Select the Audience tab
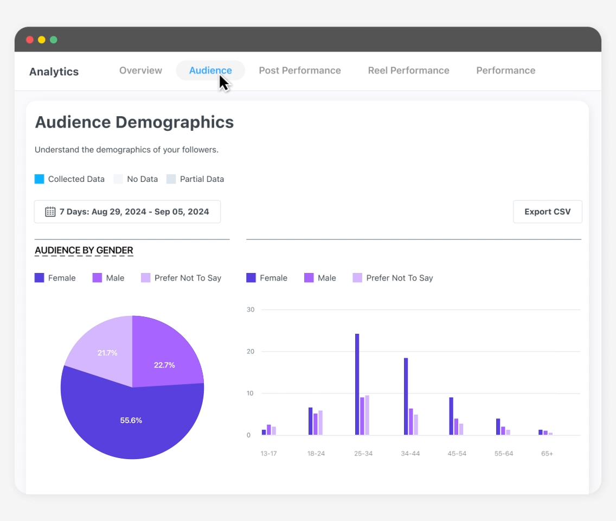616x521 pixels. [210, 71]
